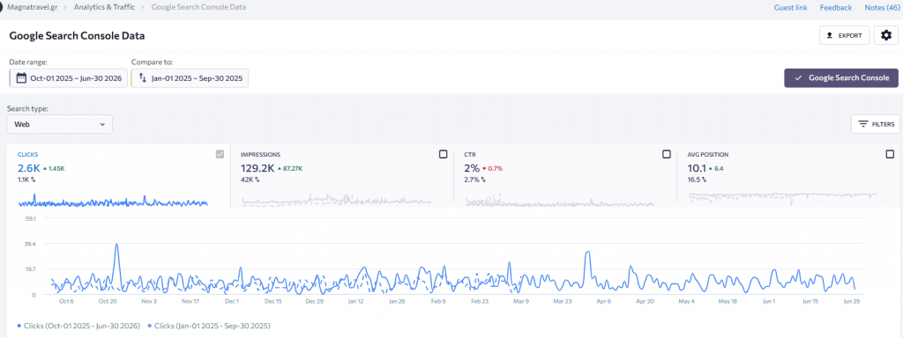Click the calendar icon in date range
Image resolution: width=903 pixels, height=338 pixels.
[21, 78]
